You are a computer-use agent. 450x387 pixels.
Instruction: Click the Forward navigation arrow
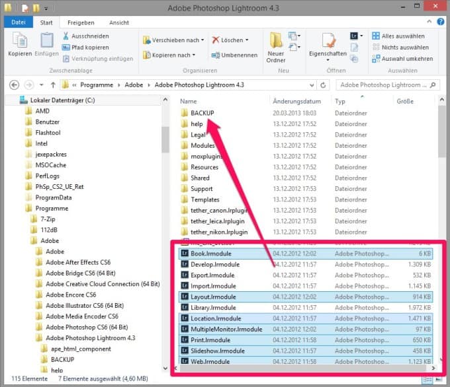click(x=28, y=85)
